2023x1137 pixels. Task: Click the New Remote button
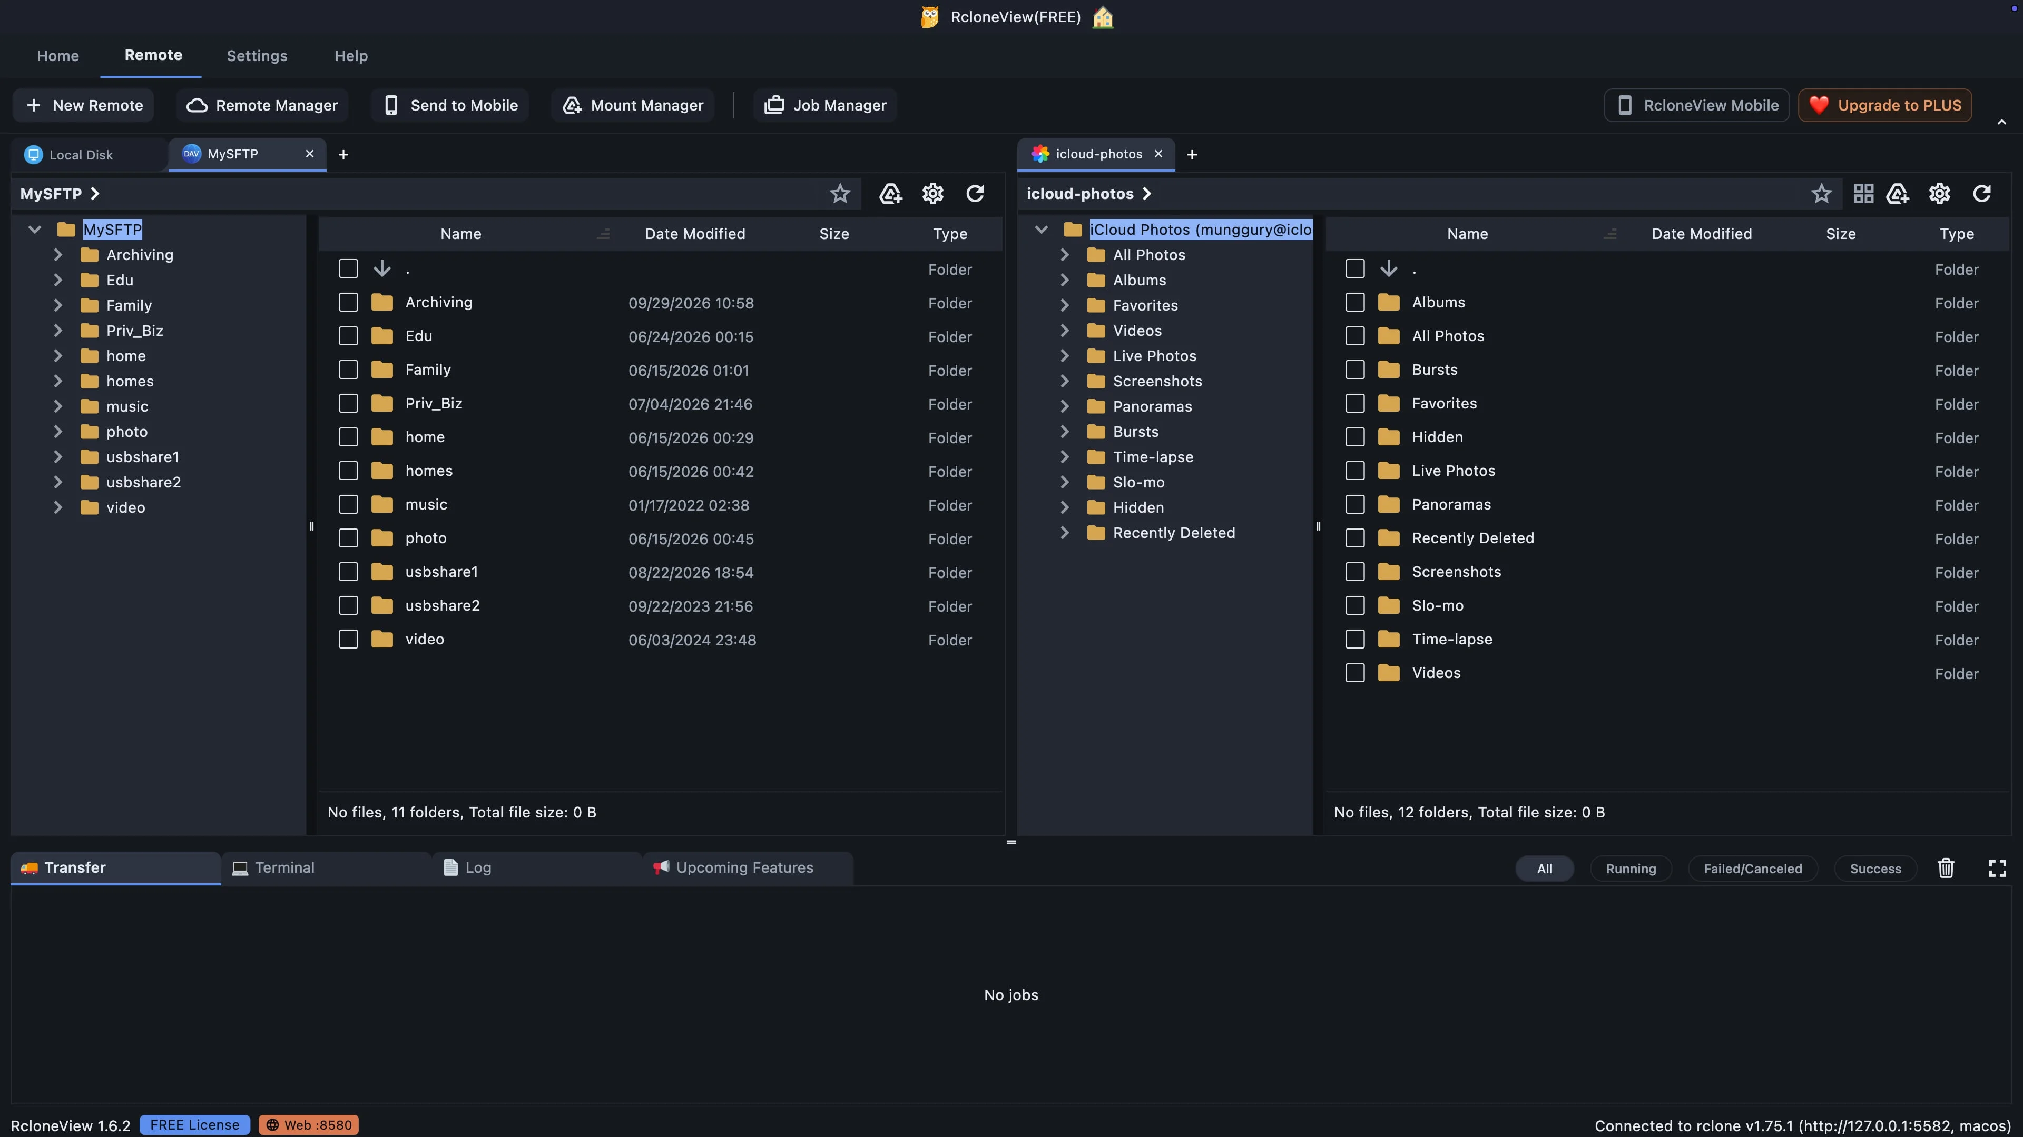coord(84,105)
